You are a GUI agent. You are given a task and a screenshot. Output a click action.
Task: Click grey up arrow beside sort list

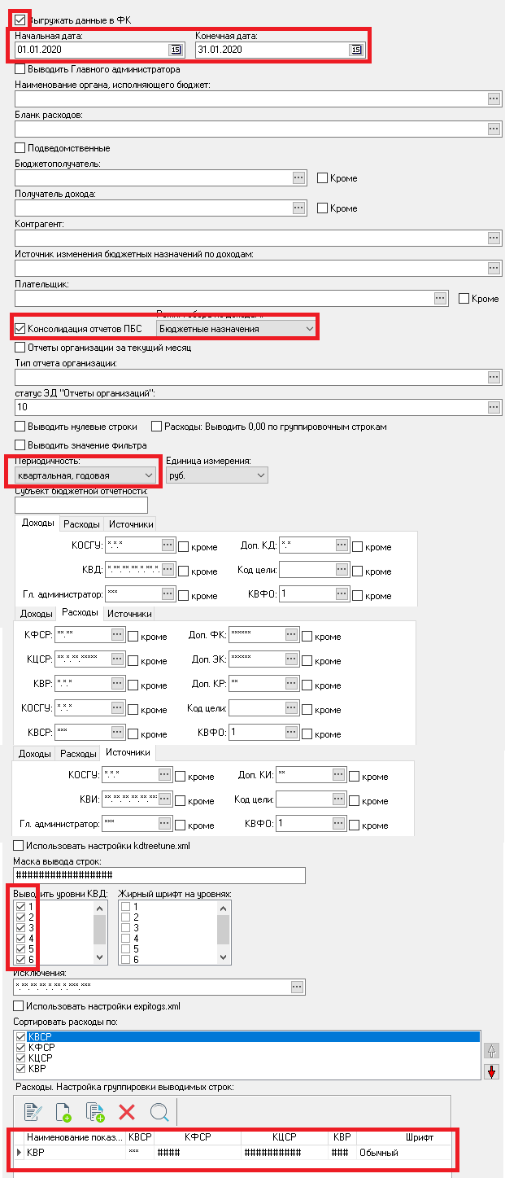490,1051
